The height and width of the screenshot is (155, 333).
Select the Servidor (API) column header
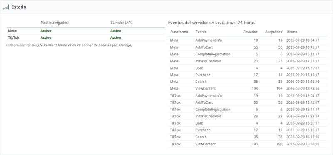[x=122, y=22]
